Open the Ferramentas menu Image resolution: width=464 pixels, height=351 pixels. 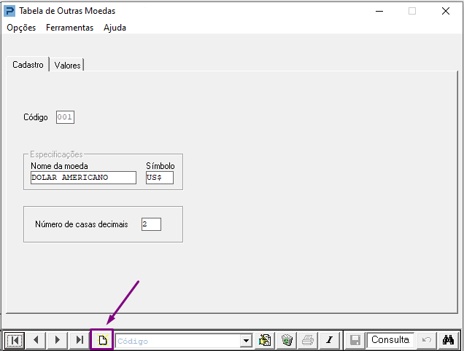tap(69, 28)
